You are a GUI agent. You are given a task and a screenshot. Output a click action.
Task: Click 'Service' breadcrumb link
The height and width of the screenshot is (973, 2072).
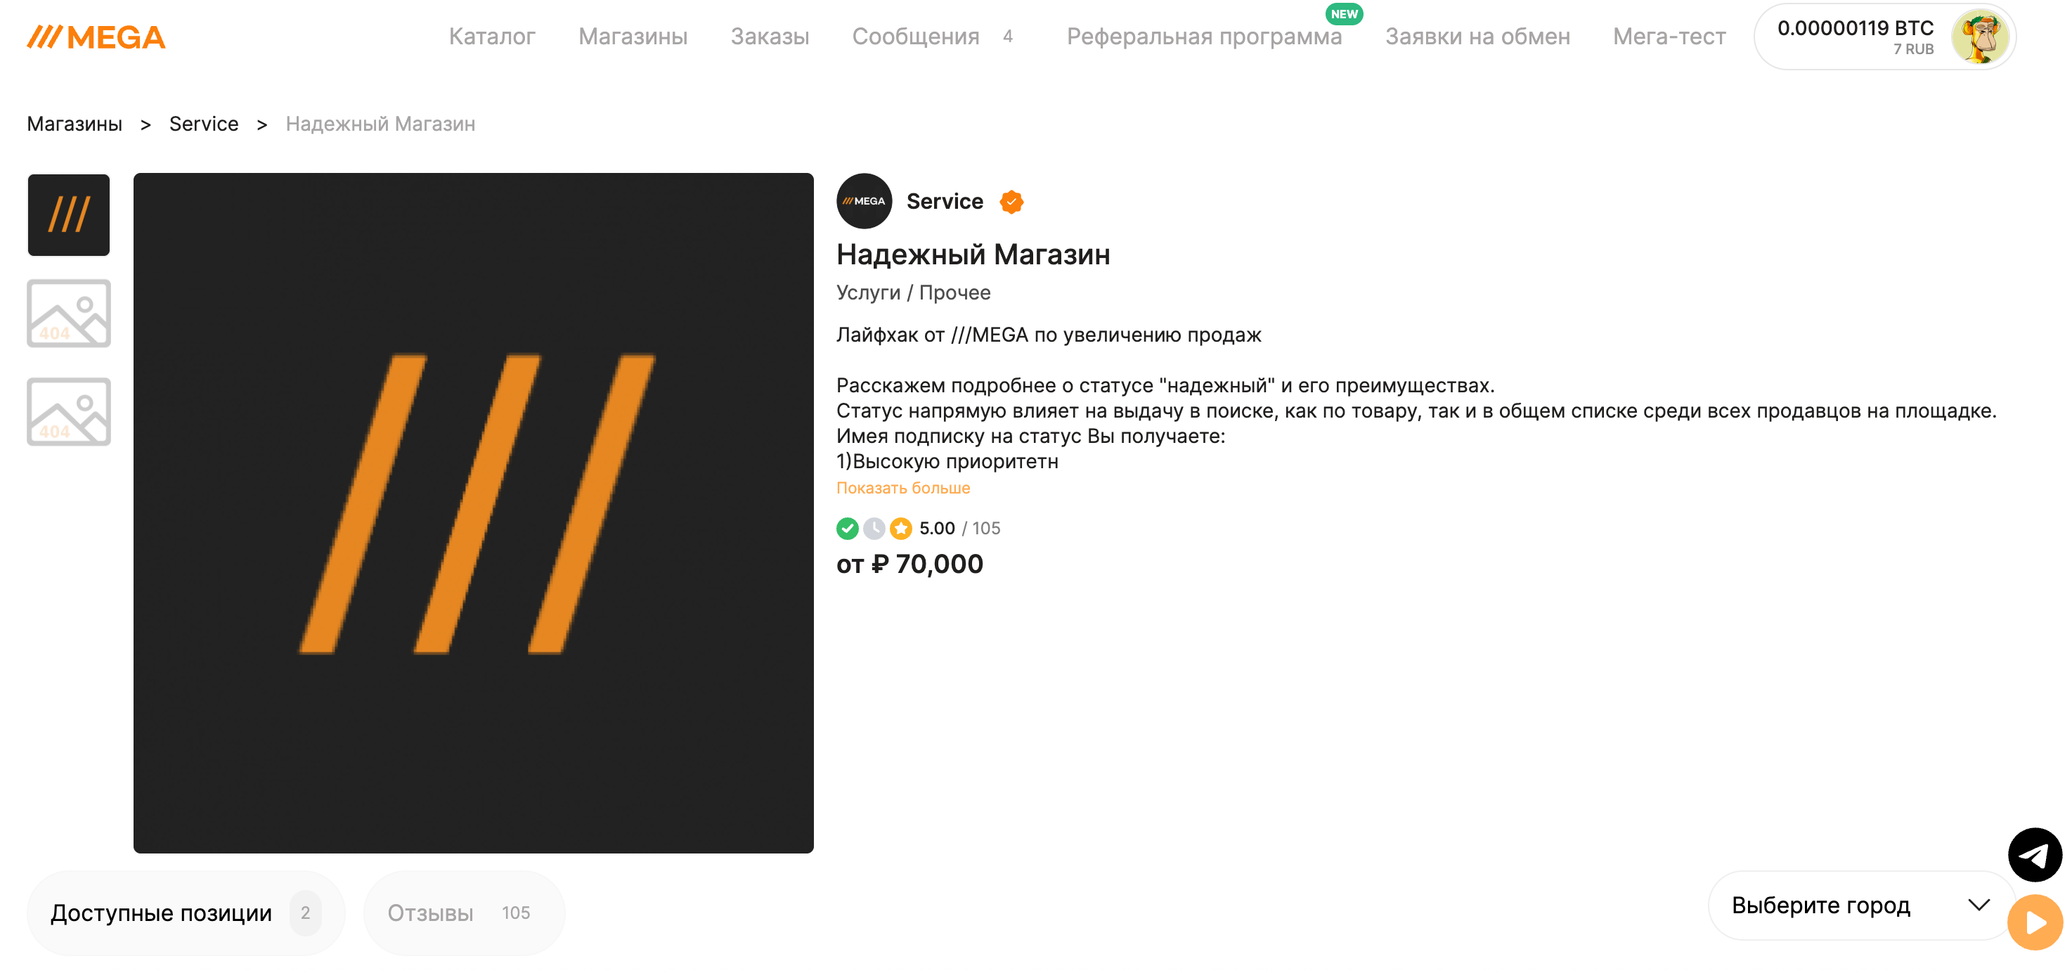(204, 124)
